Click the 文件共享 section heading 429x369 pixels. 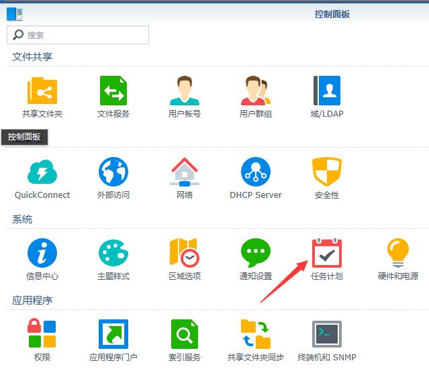(32, 56)
